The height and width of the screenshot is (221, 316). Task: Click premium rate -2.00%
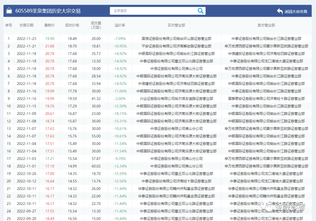click(120, 99)
